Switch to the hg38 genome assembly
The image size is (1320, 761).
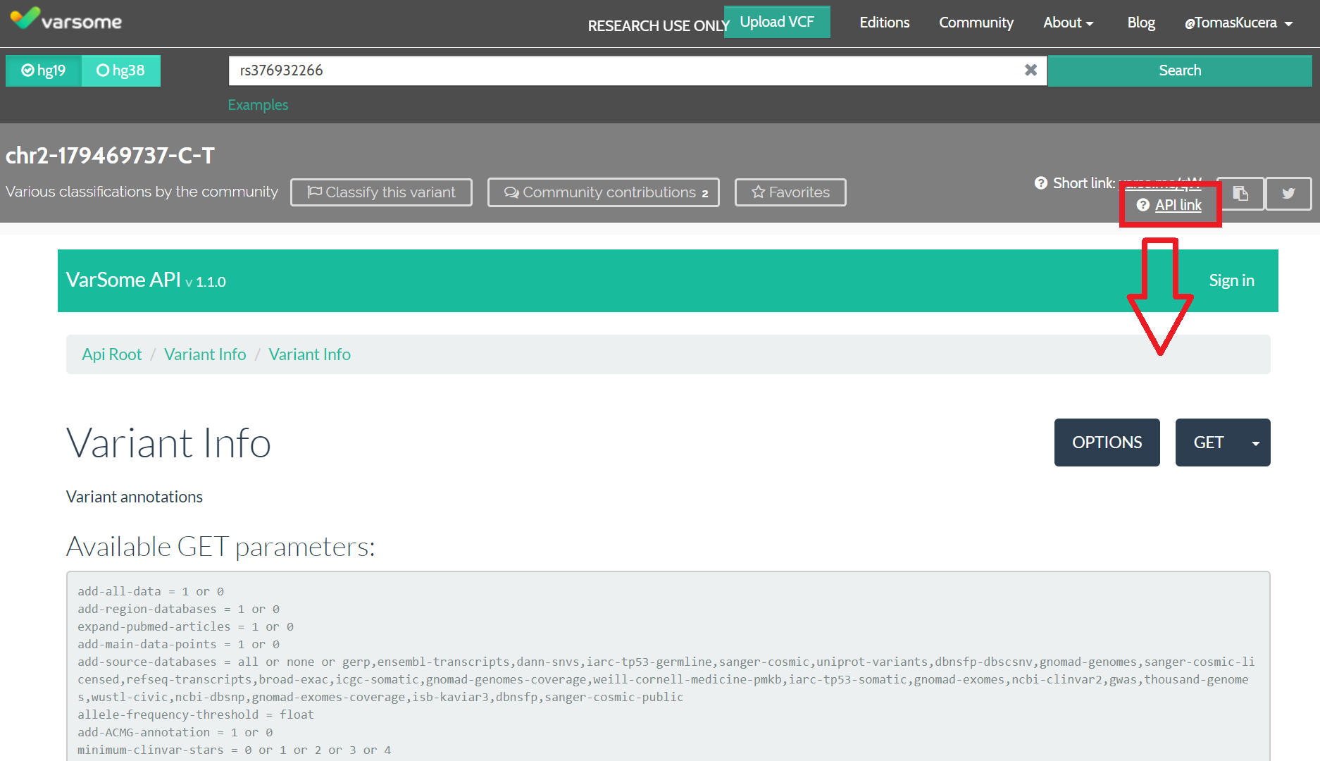click(x=121, y=70)
